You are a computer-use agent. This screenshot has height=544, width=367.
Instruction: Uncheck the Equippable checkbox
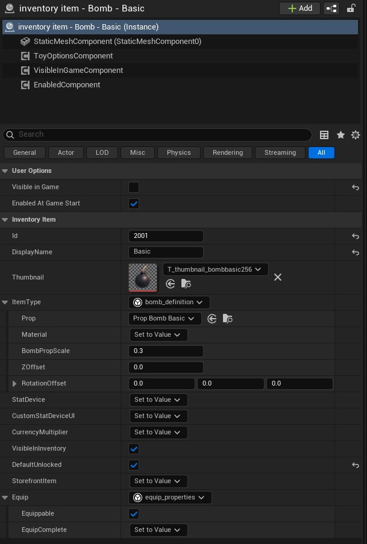(x=134, y=514)
